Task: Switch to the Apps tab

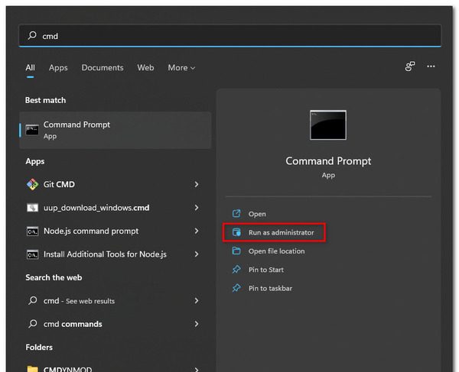Action: click(58, 67)
